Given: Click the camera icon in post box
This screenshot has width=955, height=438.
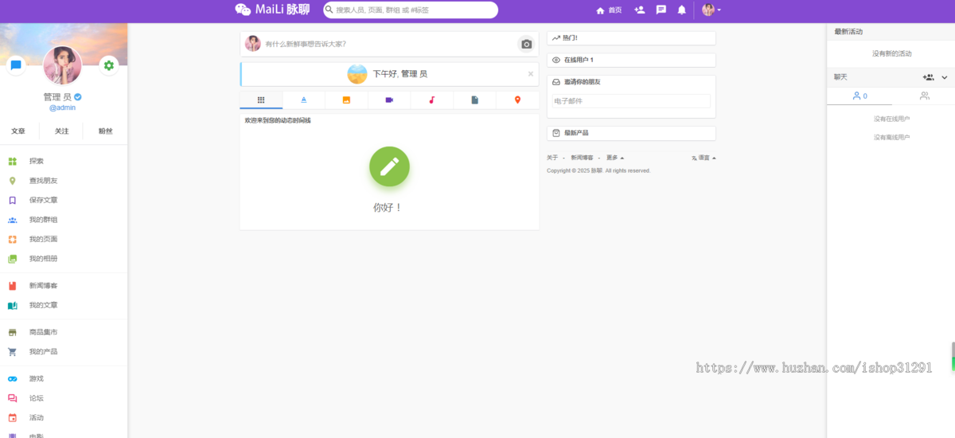Looking at the screenshot, I should 526,44.
